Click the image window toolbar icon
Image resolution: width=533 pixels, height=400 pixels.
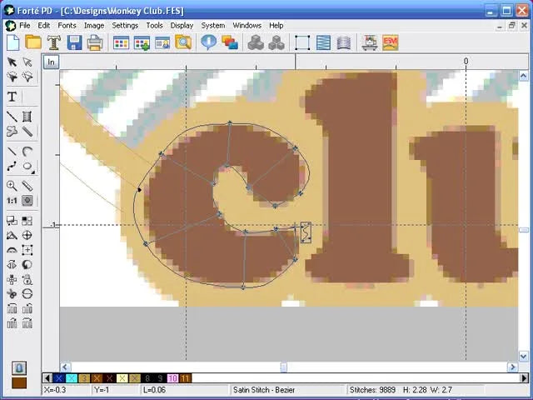click(x=162, y=42)
